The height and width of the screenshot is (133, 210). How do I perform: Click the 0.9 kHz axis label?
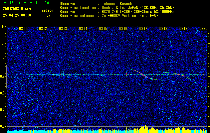(3, 76)
